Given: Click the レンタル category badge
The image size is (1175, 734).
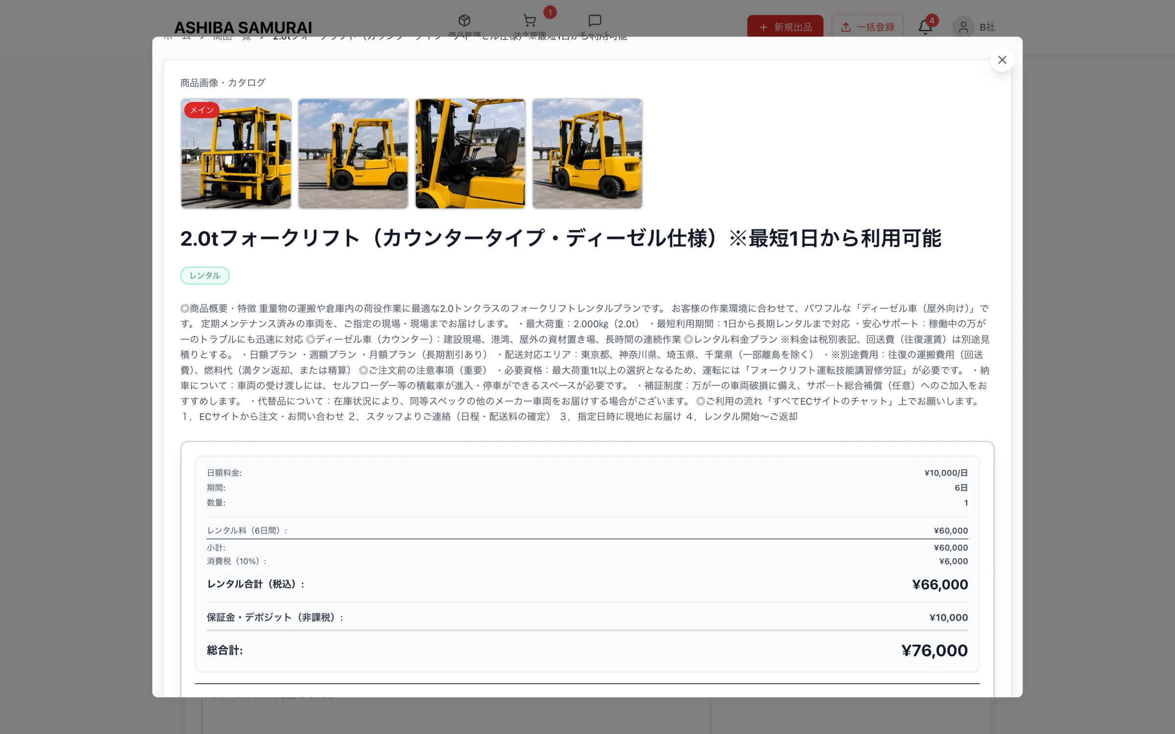Looking at the screenshot, I should pyautogui.click(x=205, y=275).
